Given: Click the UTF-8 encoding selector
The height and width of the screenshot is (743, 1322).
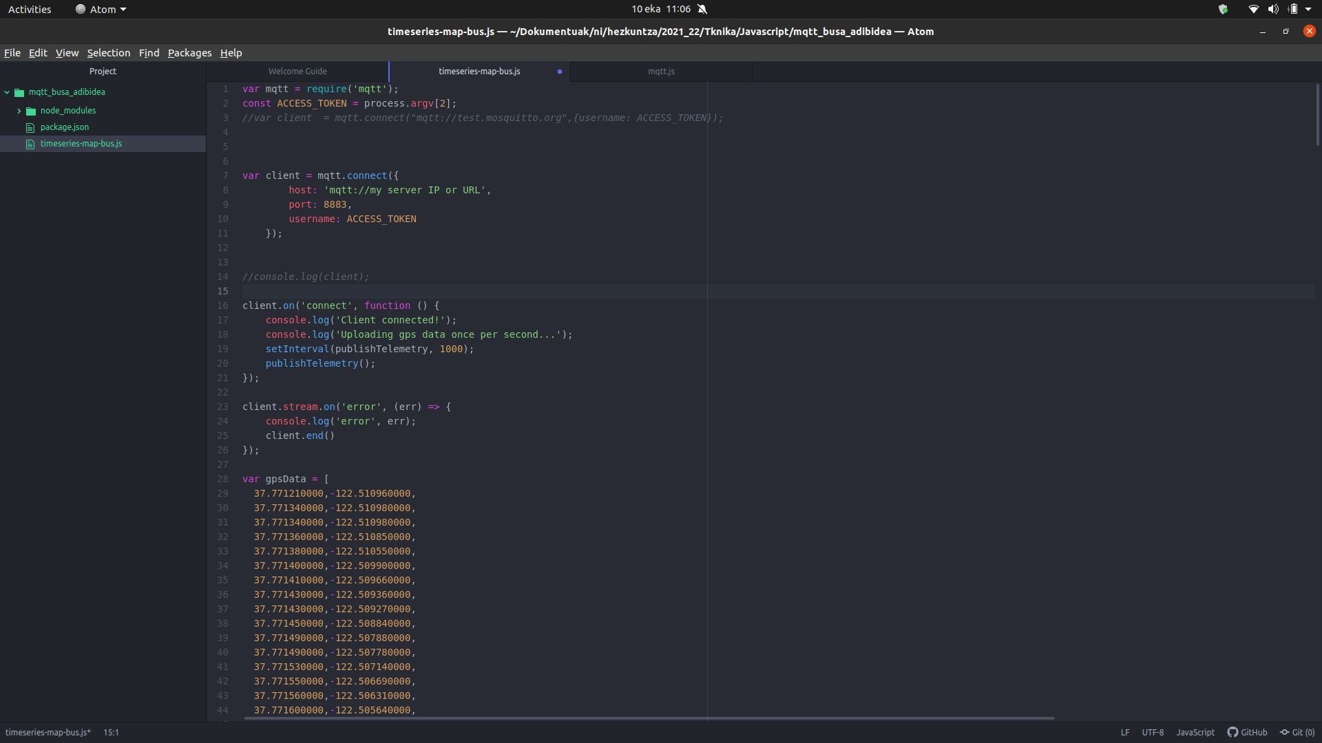Looking at the screenshot, I should 1153,732.
